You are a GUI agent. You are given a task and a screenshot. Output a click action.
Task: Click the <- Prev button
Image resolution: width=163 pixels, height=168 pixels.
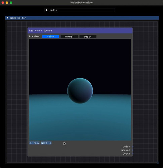[34, 143]
